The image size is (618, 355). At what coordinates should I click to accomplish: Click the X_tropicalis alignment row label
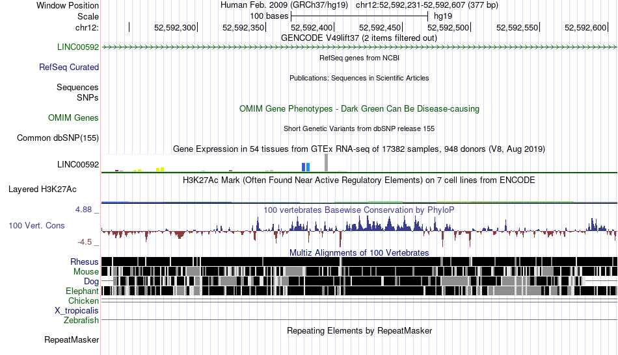[77, 311]
